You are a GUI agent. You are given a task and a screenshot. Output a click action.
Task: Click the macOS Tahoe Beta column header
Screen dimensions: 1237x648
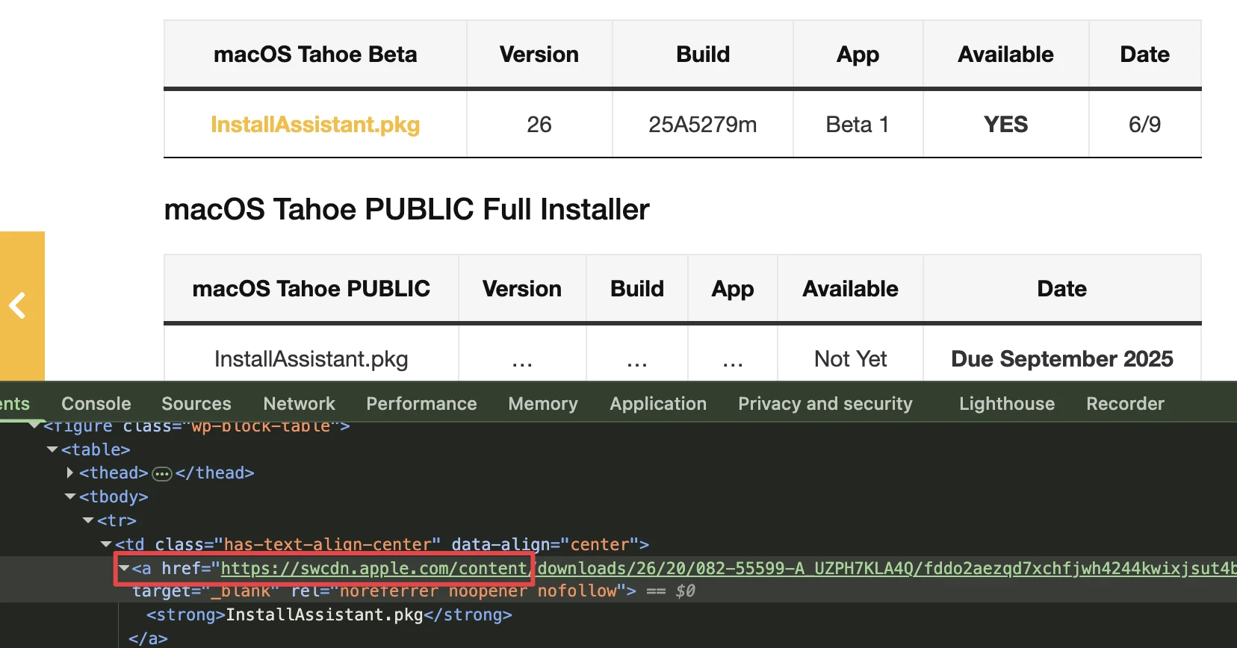[315, 54]
